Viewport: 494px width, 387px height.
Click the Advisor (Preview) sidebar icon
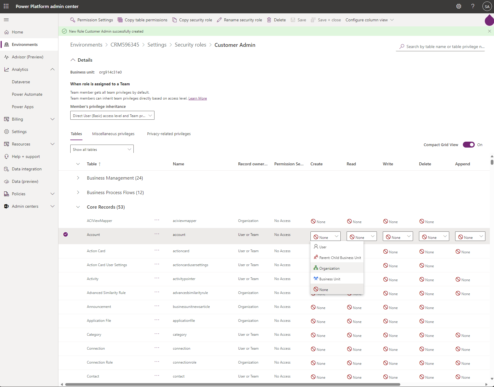coord(7,57)
